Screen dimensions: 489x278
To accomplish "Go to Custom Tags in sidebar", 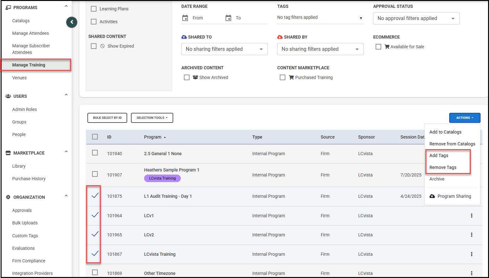I will pos(25,236).
